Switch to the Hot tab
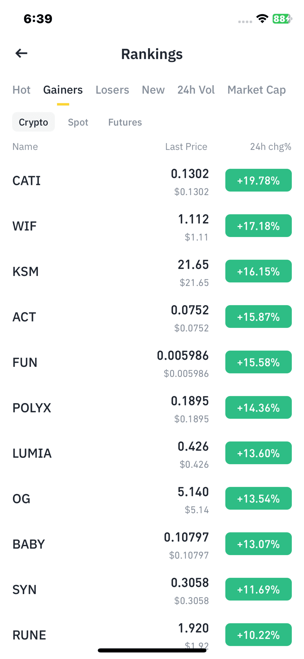The width and height of the screenshot is (304, 659). tap(21, 90)
